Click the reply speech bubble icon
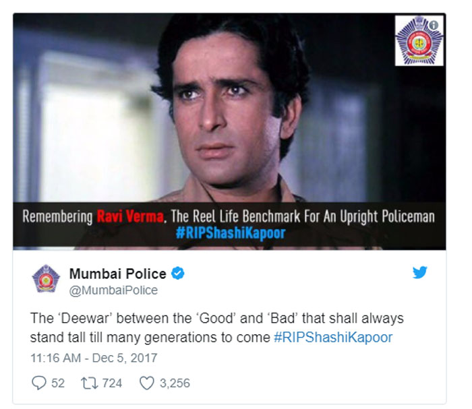Image resolution: width=472 pixels, height=409 pixels. (x=39, y=383)
